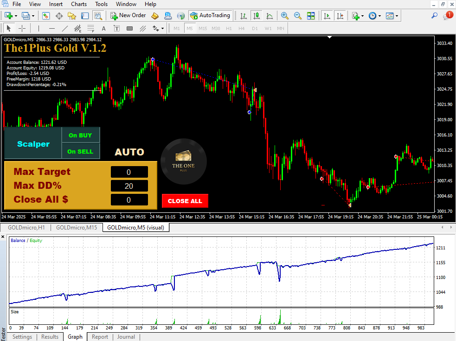Select the Text 'A' tool
The height and width of the screenshot is (341, 456).
103,28
